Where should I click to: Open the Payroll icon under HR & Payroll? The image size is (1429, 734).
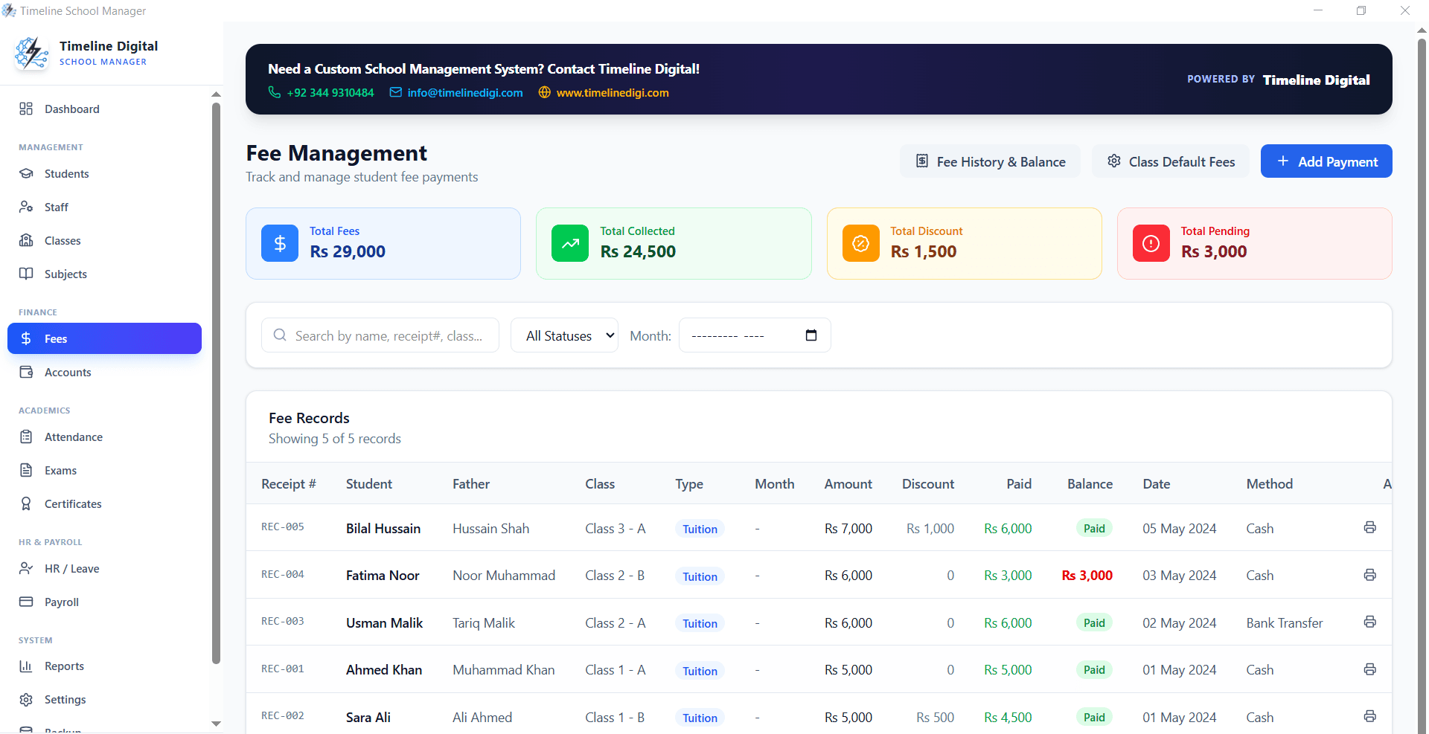pyautogui.click(x=26, y=602)
